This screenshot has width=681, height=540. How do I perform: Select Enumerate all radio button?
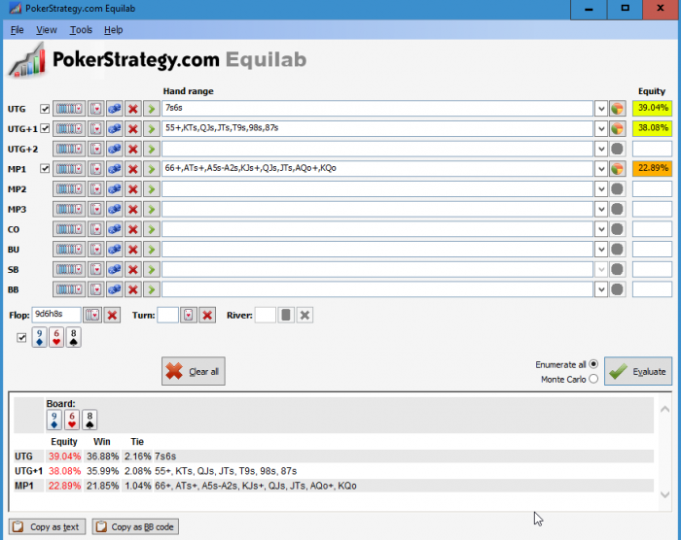pyautogui.click(x=593, y=364)
